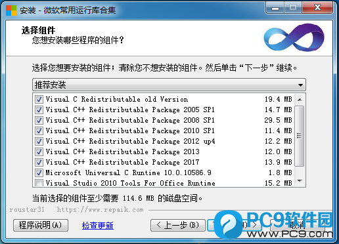Deselect Visual C++ Redistributable Package 2010 SP1
Image resolution: width=339 pixels, height=244 pixels.
(x=39, y=131)
